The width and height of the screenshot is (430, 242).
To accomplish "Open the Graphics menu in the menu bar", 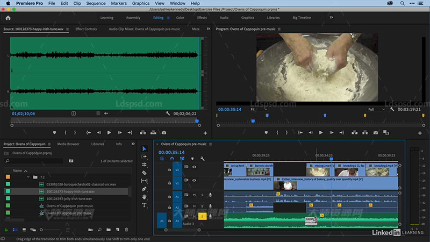I will [x=141, y=3].
